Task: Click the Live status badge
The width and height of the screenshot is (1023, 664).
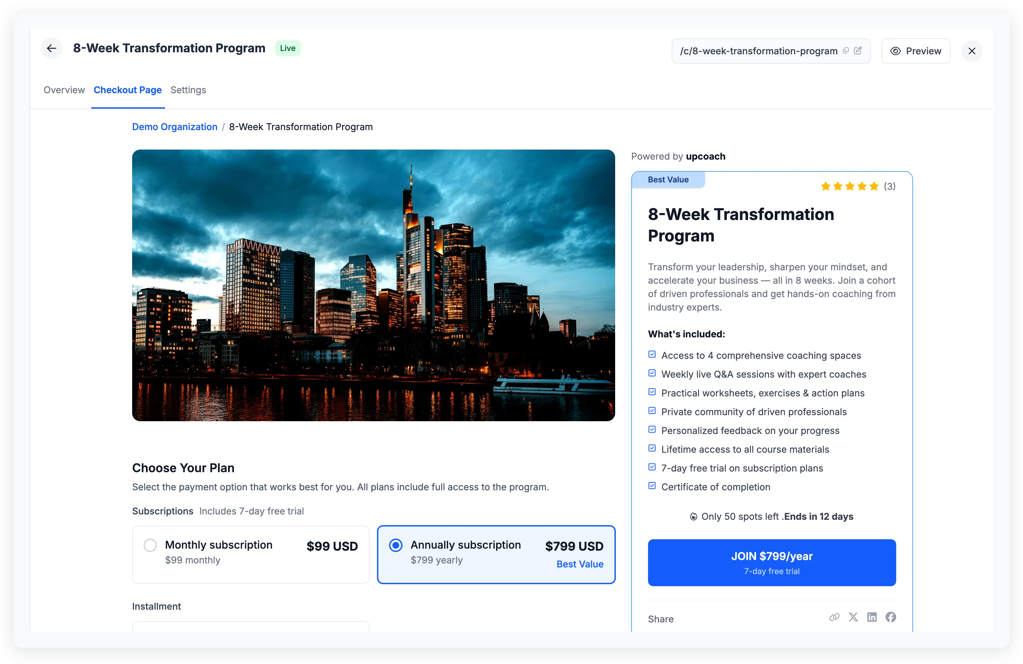Action: point(287,48)
